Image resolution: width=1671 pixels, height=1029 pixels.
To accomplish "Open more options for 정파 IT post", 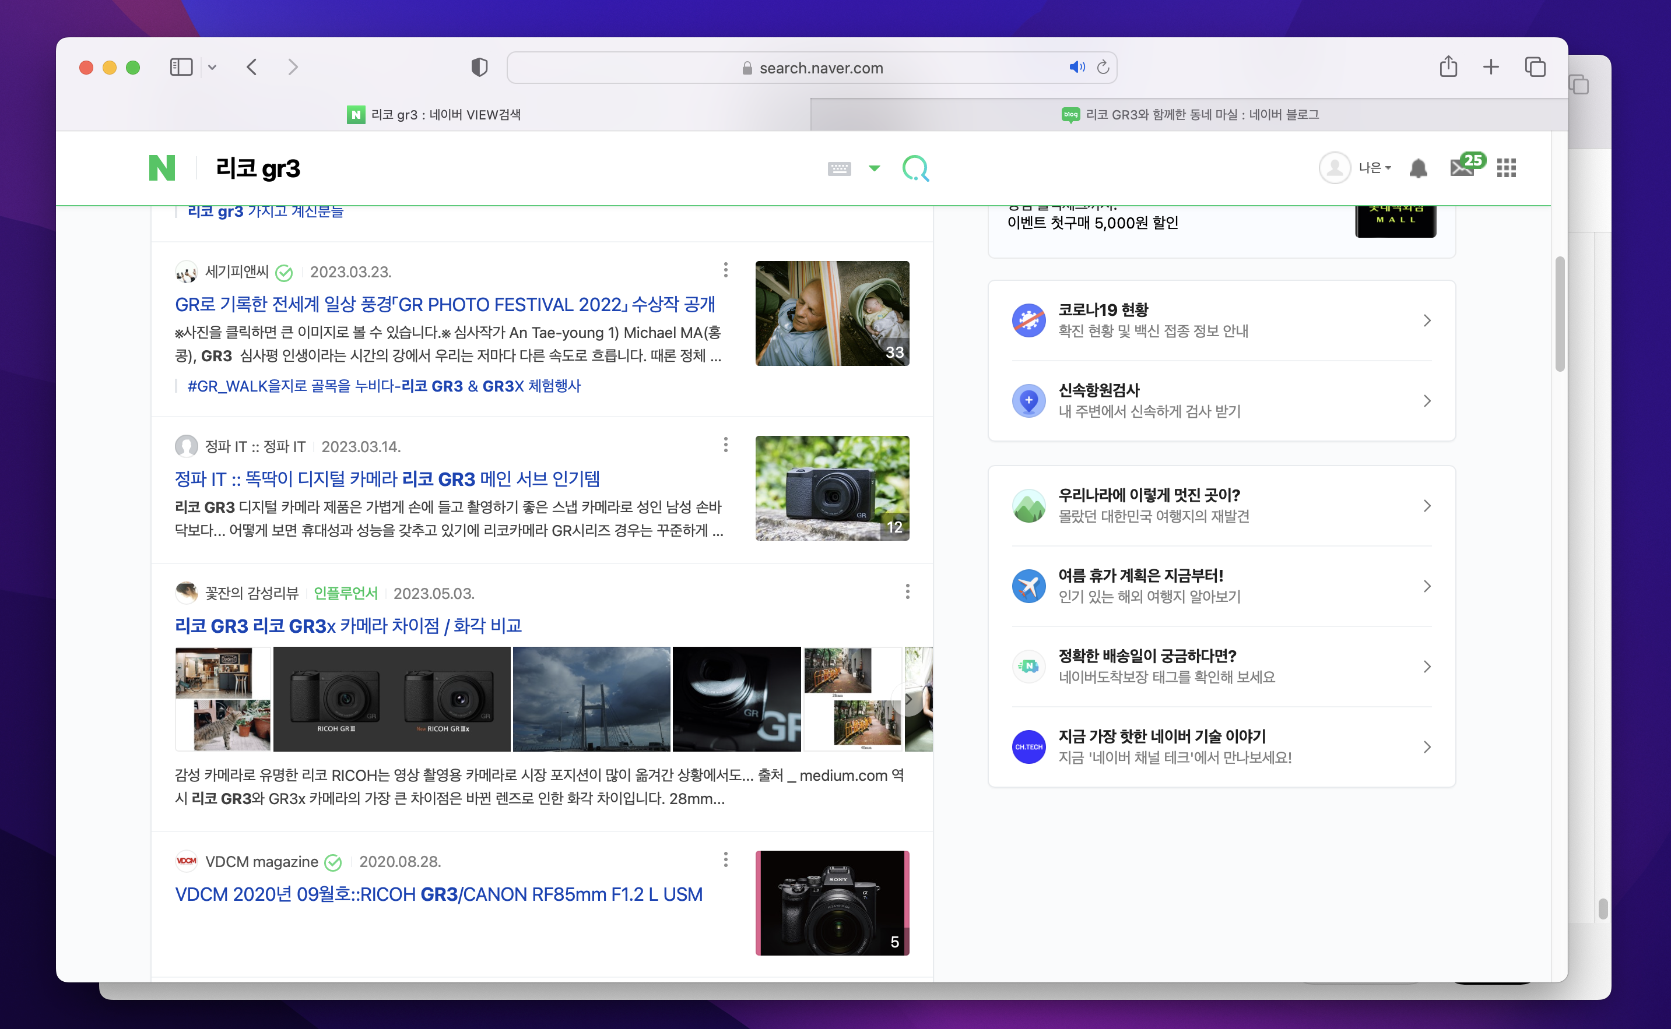I will coord(726,445).
